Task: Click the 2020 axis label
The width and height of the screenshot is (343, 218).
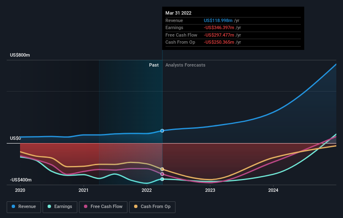Action: click(x=20, y=191)
